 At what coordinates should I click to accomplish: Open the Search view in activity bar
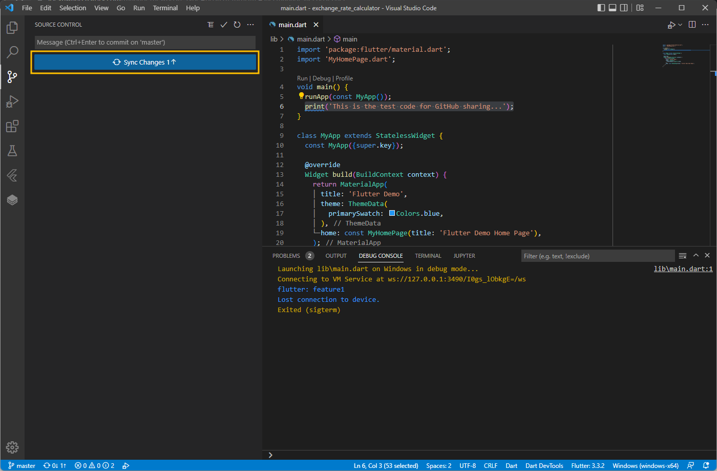point(12,52)
